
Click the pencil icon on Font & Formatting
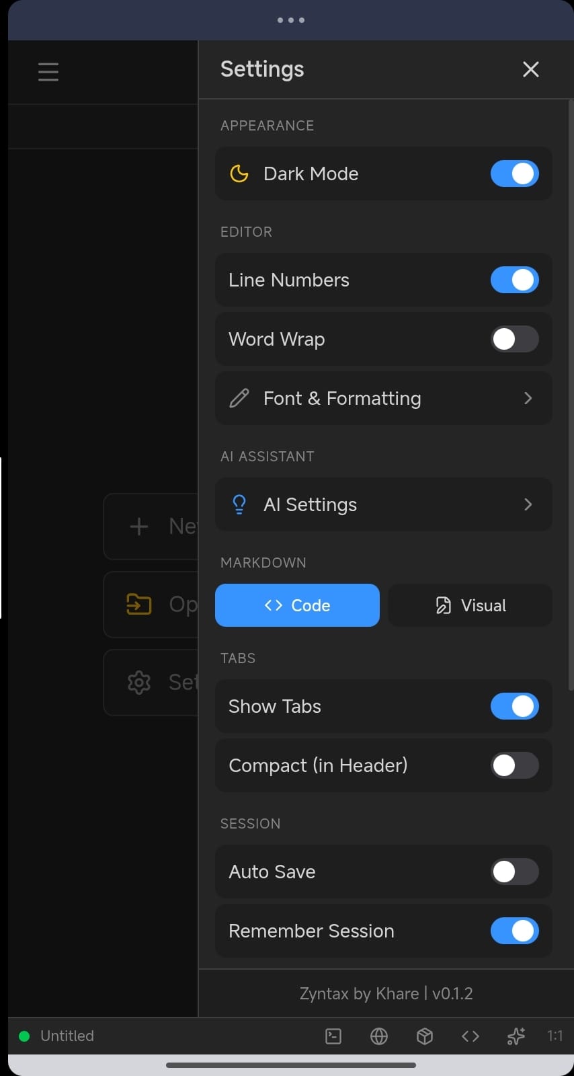[239, 398]
